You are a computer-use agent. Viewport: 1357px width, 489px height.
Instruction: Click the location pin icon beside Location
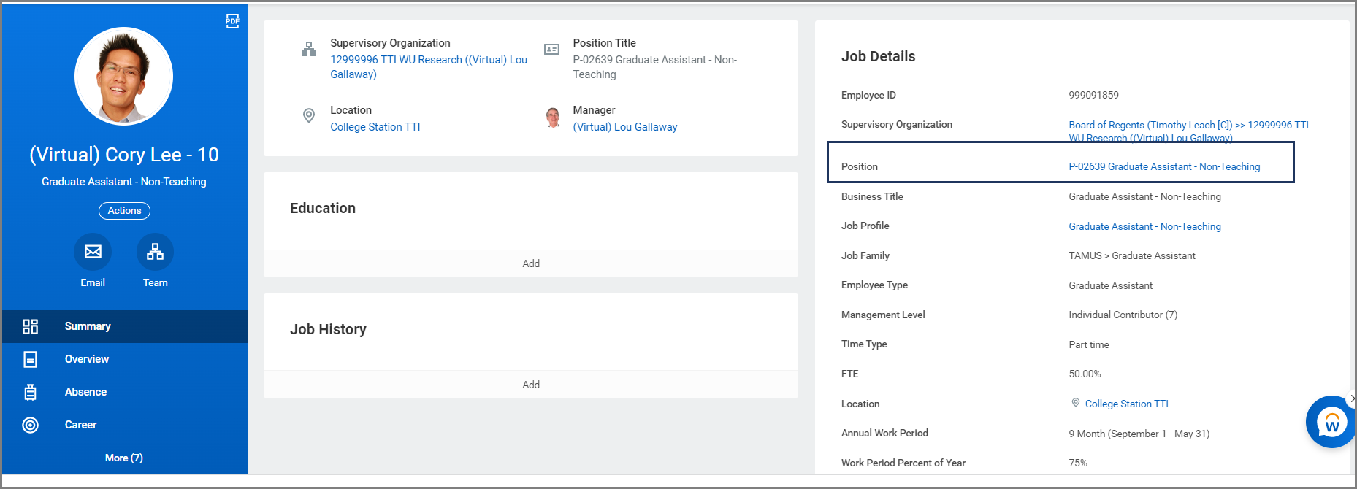309,116
